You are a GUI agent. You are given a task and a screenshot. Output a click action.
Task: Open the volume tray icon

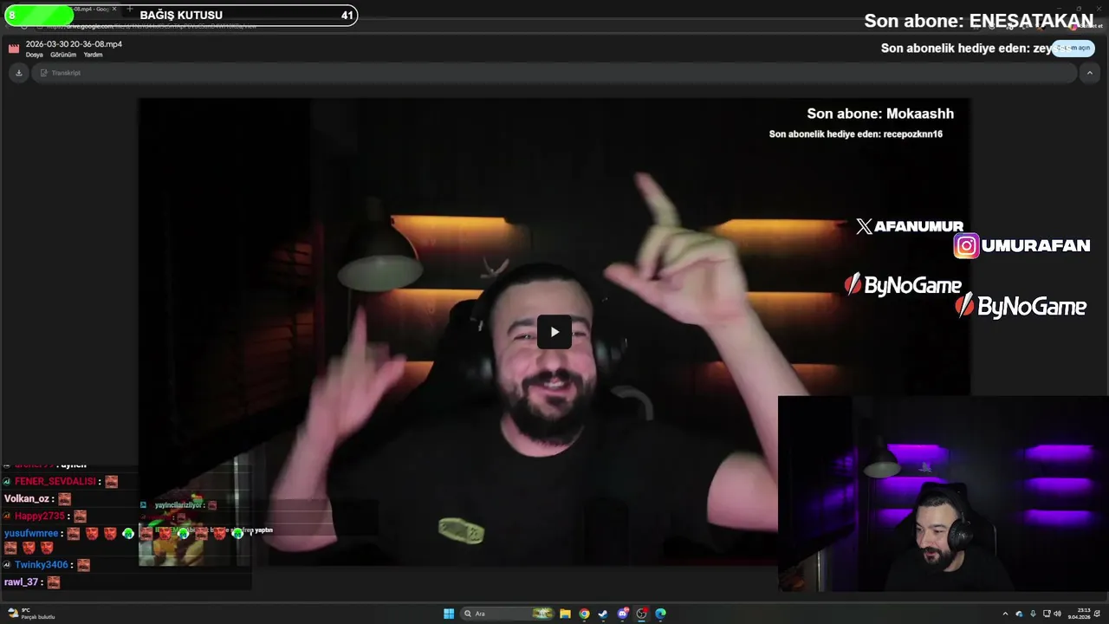pyautogui.click(x=1059, y=614)
